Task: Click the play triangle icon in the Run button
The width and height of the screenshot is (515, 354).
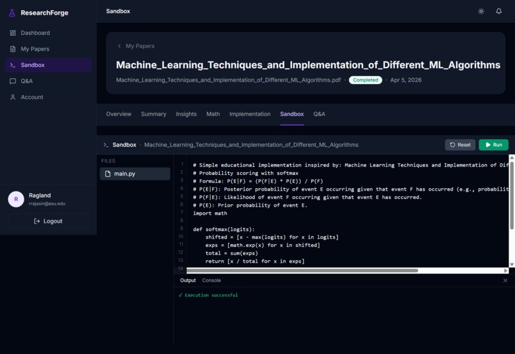Action: click(488, 145)
